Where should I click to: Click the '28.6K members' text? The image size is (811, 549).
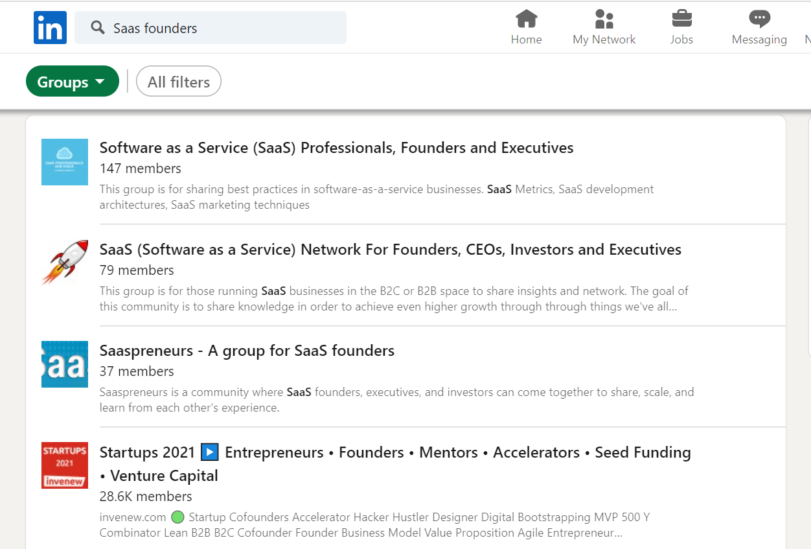[x=146, y=496]
